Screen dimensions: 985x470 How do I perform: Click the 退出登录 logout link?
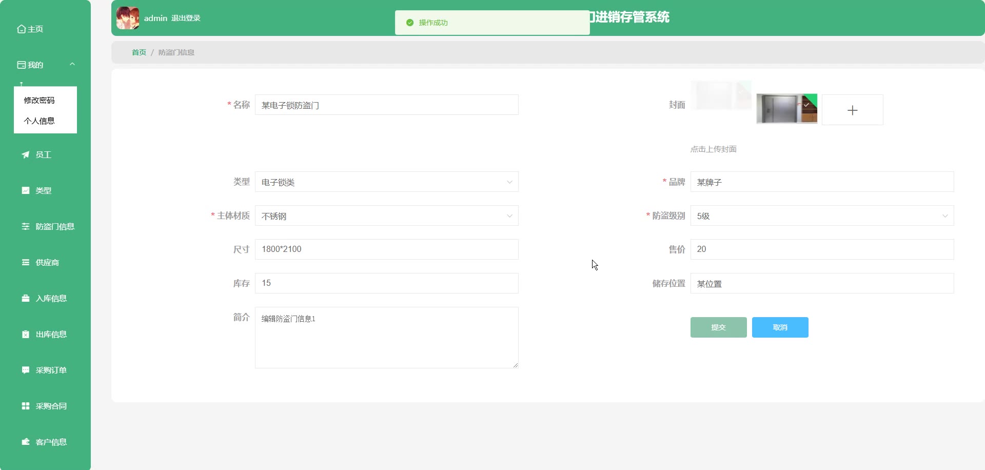[186, 18]
